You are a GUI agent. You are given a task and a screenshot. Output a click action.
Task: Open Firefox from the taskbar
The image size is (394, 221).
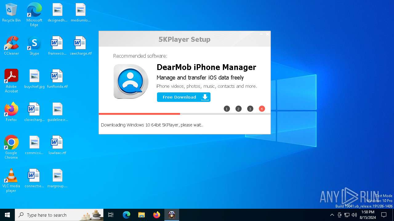coord(157,215)
